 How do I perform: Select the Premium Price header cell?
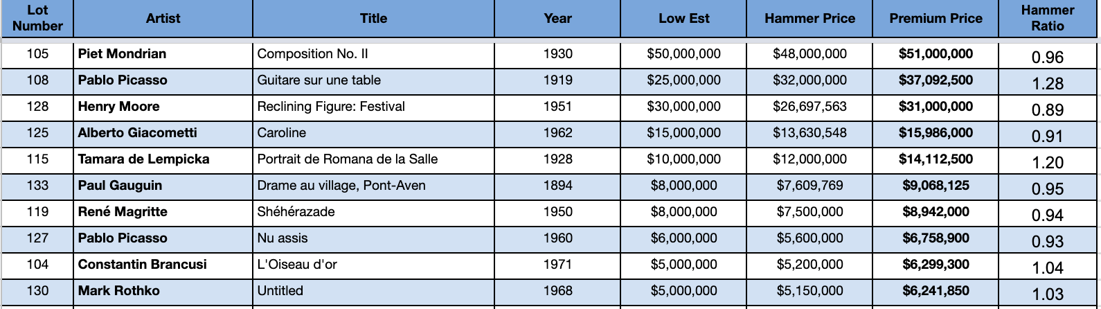pos(936,19)
